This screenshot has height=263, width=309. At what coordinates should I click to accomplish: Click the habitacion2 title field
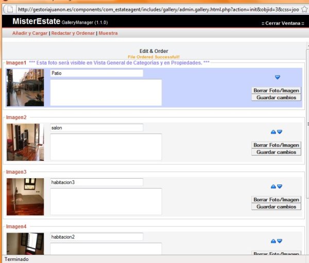tap(97, 237)
